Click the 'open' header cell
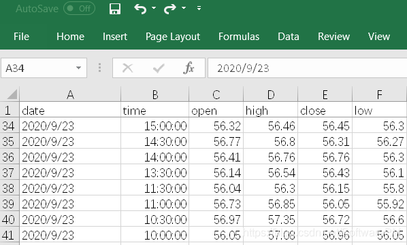 pyautogui.click(x=216, y=110)
